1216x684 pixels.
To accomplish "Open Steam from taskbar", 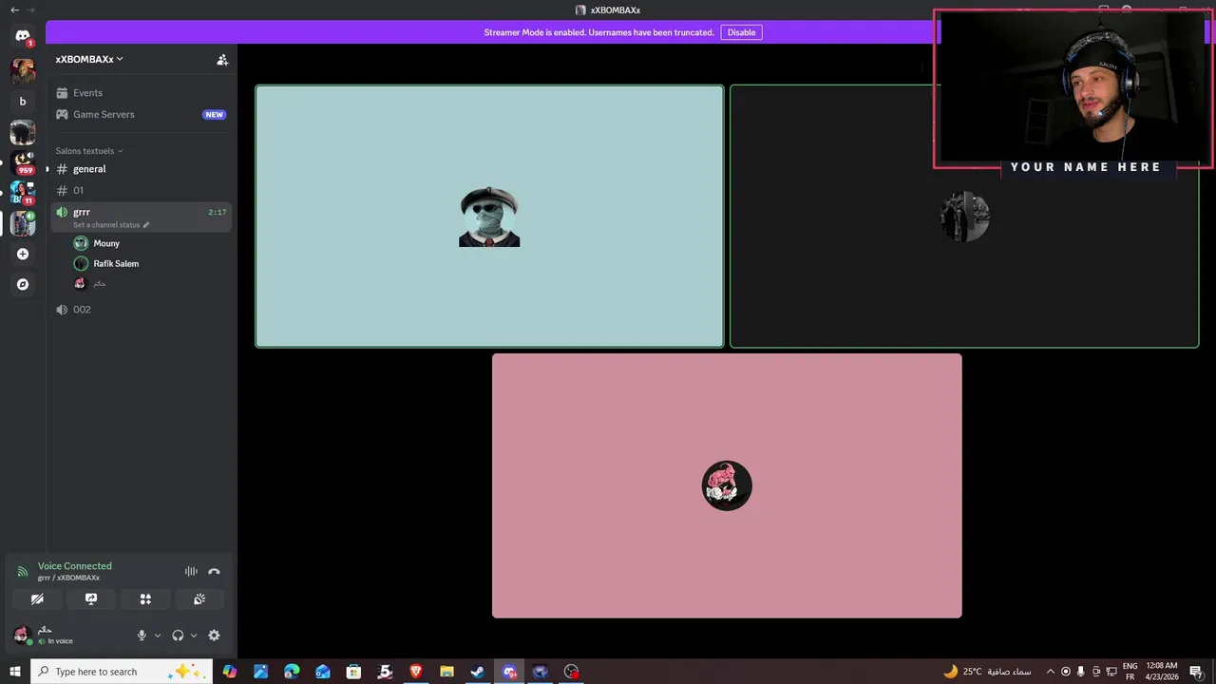I will pos(478,672).
